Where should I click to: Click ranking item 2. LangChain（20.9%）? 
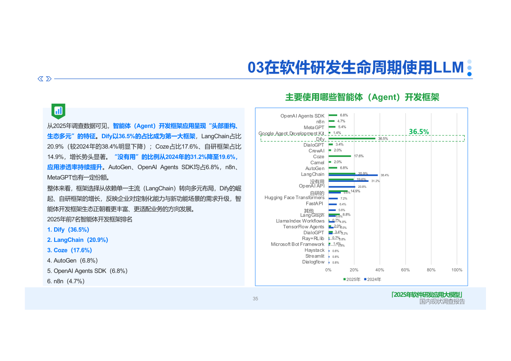pos(77,240)
